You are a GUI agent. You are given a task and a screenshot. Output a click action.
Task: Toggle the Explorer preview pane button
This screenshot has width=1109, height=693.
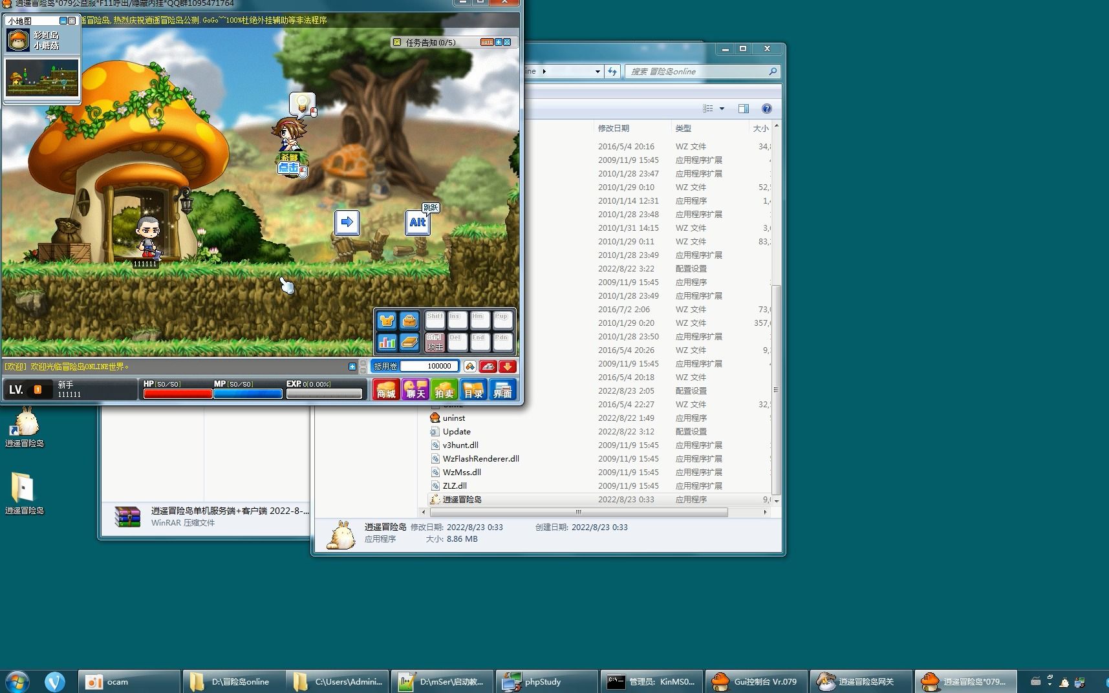744,109
